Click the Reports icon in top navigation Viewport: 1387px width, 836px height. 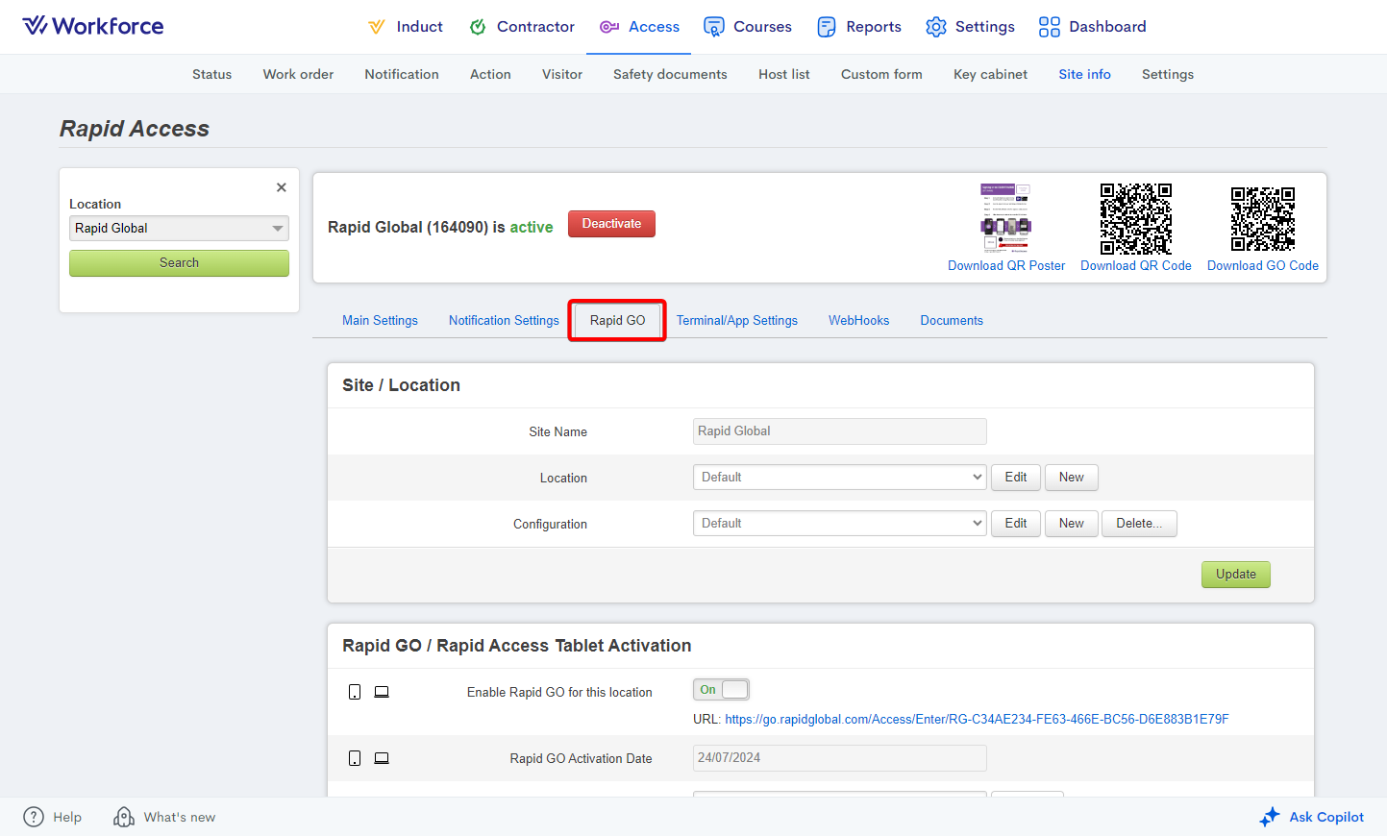(827, 27)
